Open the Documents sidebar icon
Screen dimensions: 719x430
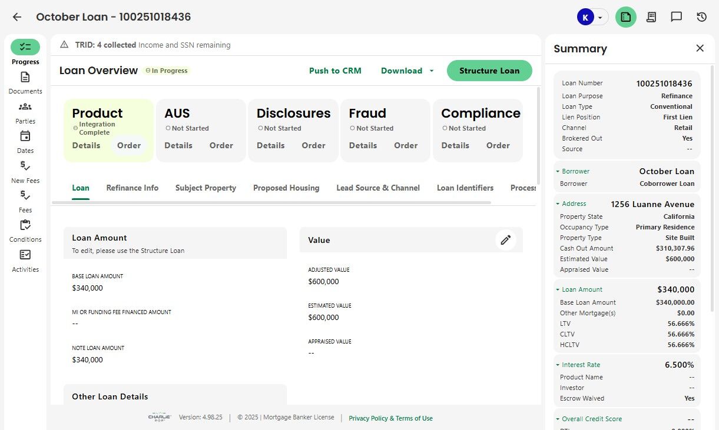pos(25,78)
